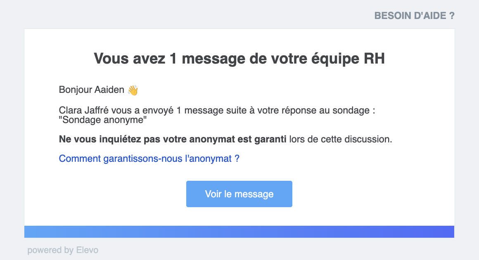Click the heading Vous avez 1 message

(239, 58)
